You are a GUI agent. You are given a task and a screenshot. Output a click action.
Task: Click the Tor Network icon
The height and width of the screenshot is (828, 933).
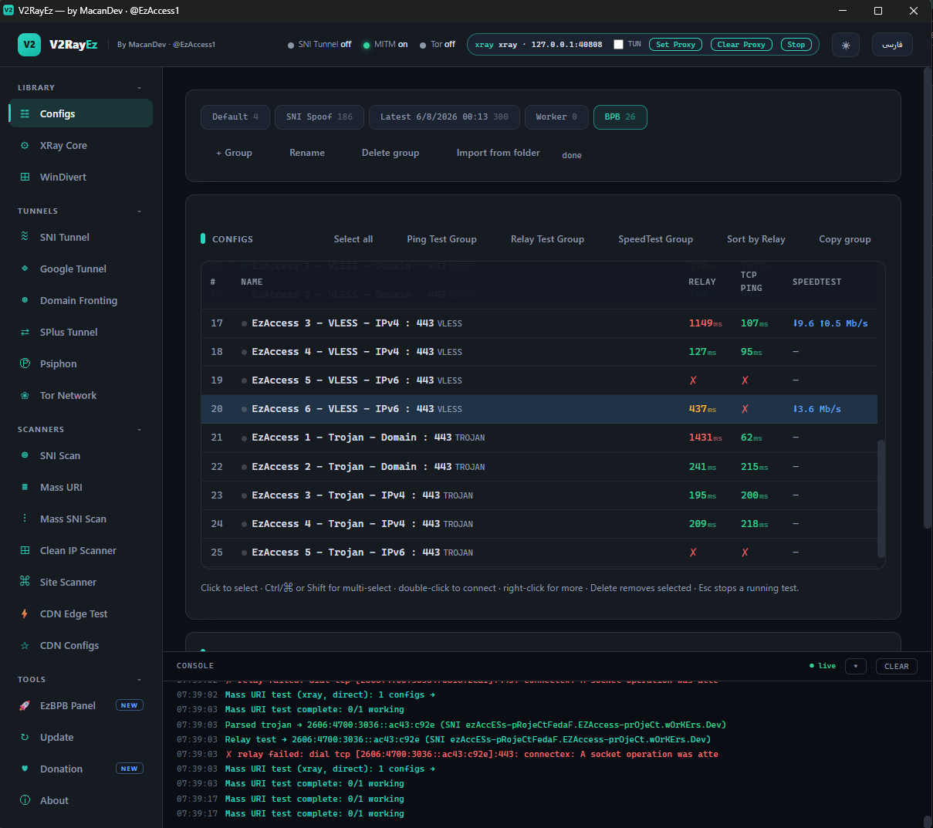25,395
